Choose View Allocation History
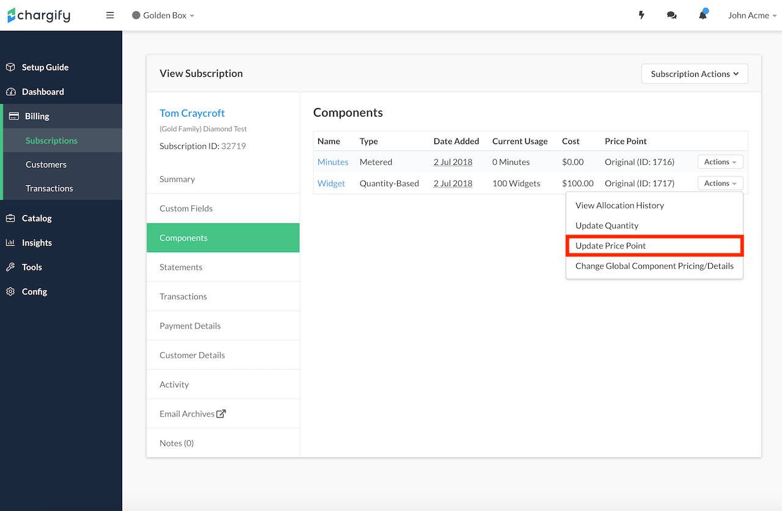 point(619,205)
